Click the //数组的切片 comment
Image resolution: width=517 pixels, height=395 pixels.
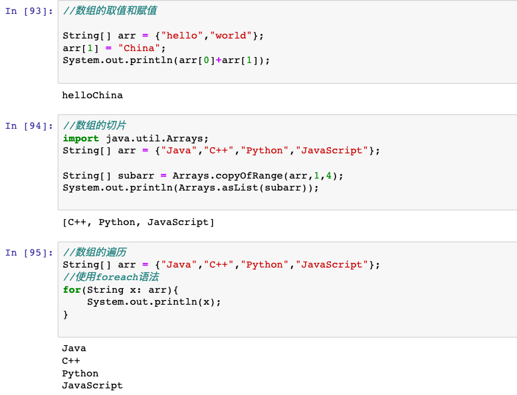[x=94, y=126]
